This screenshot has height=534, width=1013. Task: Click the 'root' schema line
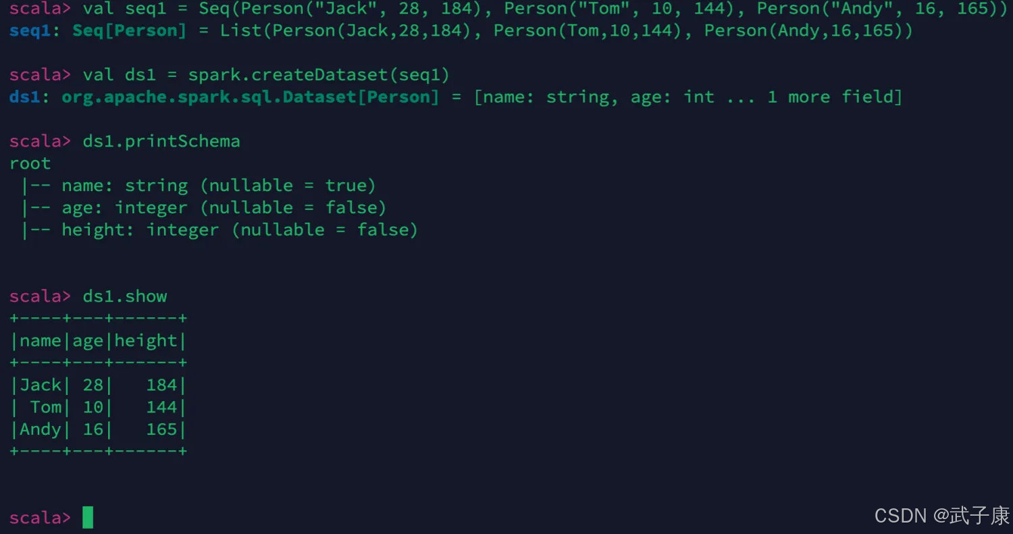point(30,163)
